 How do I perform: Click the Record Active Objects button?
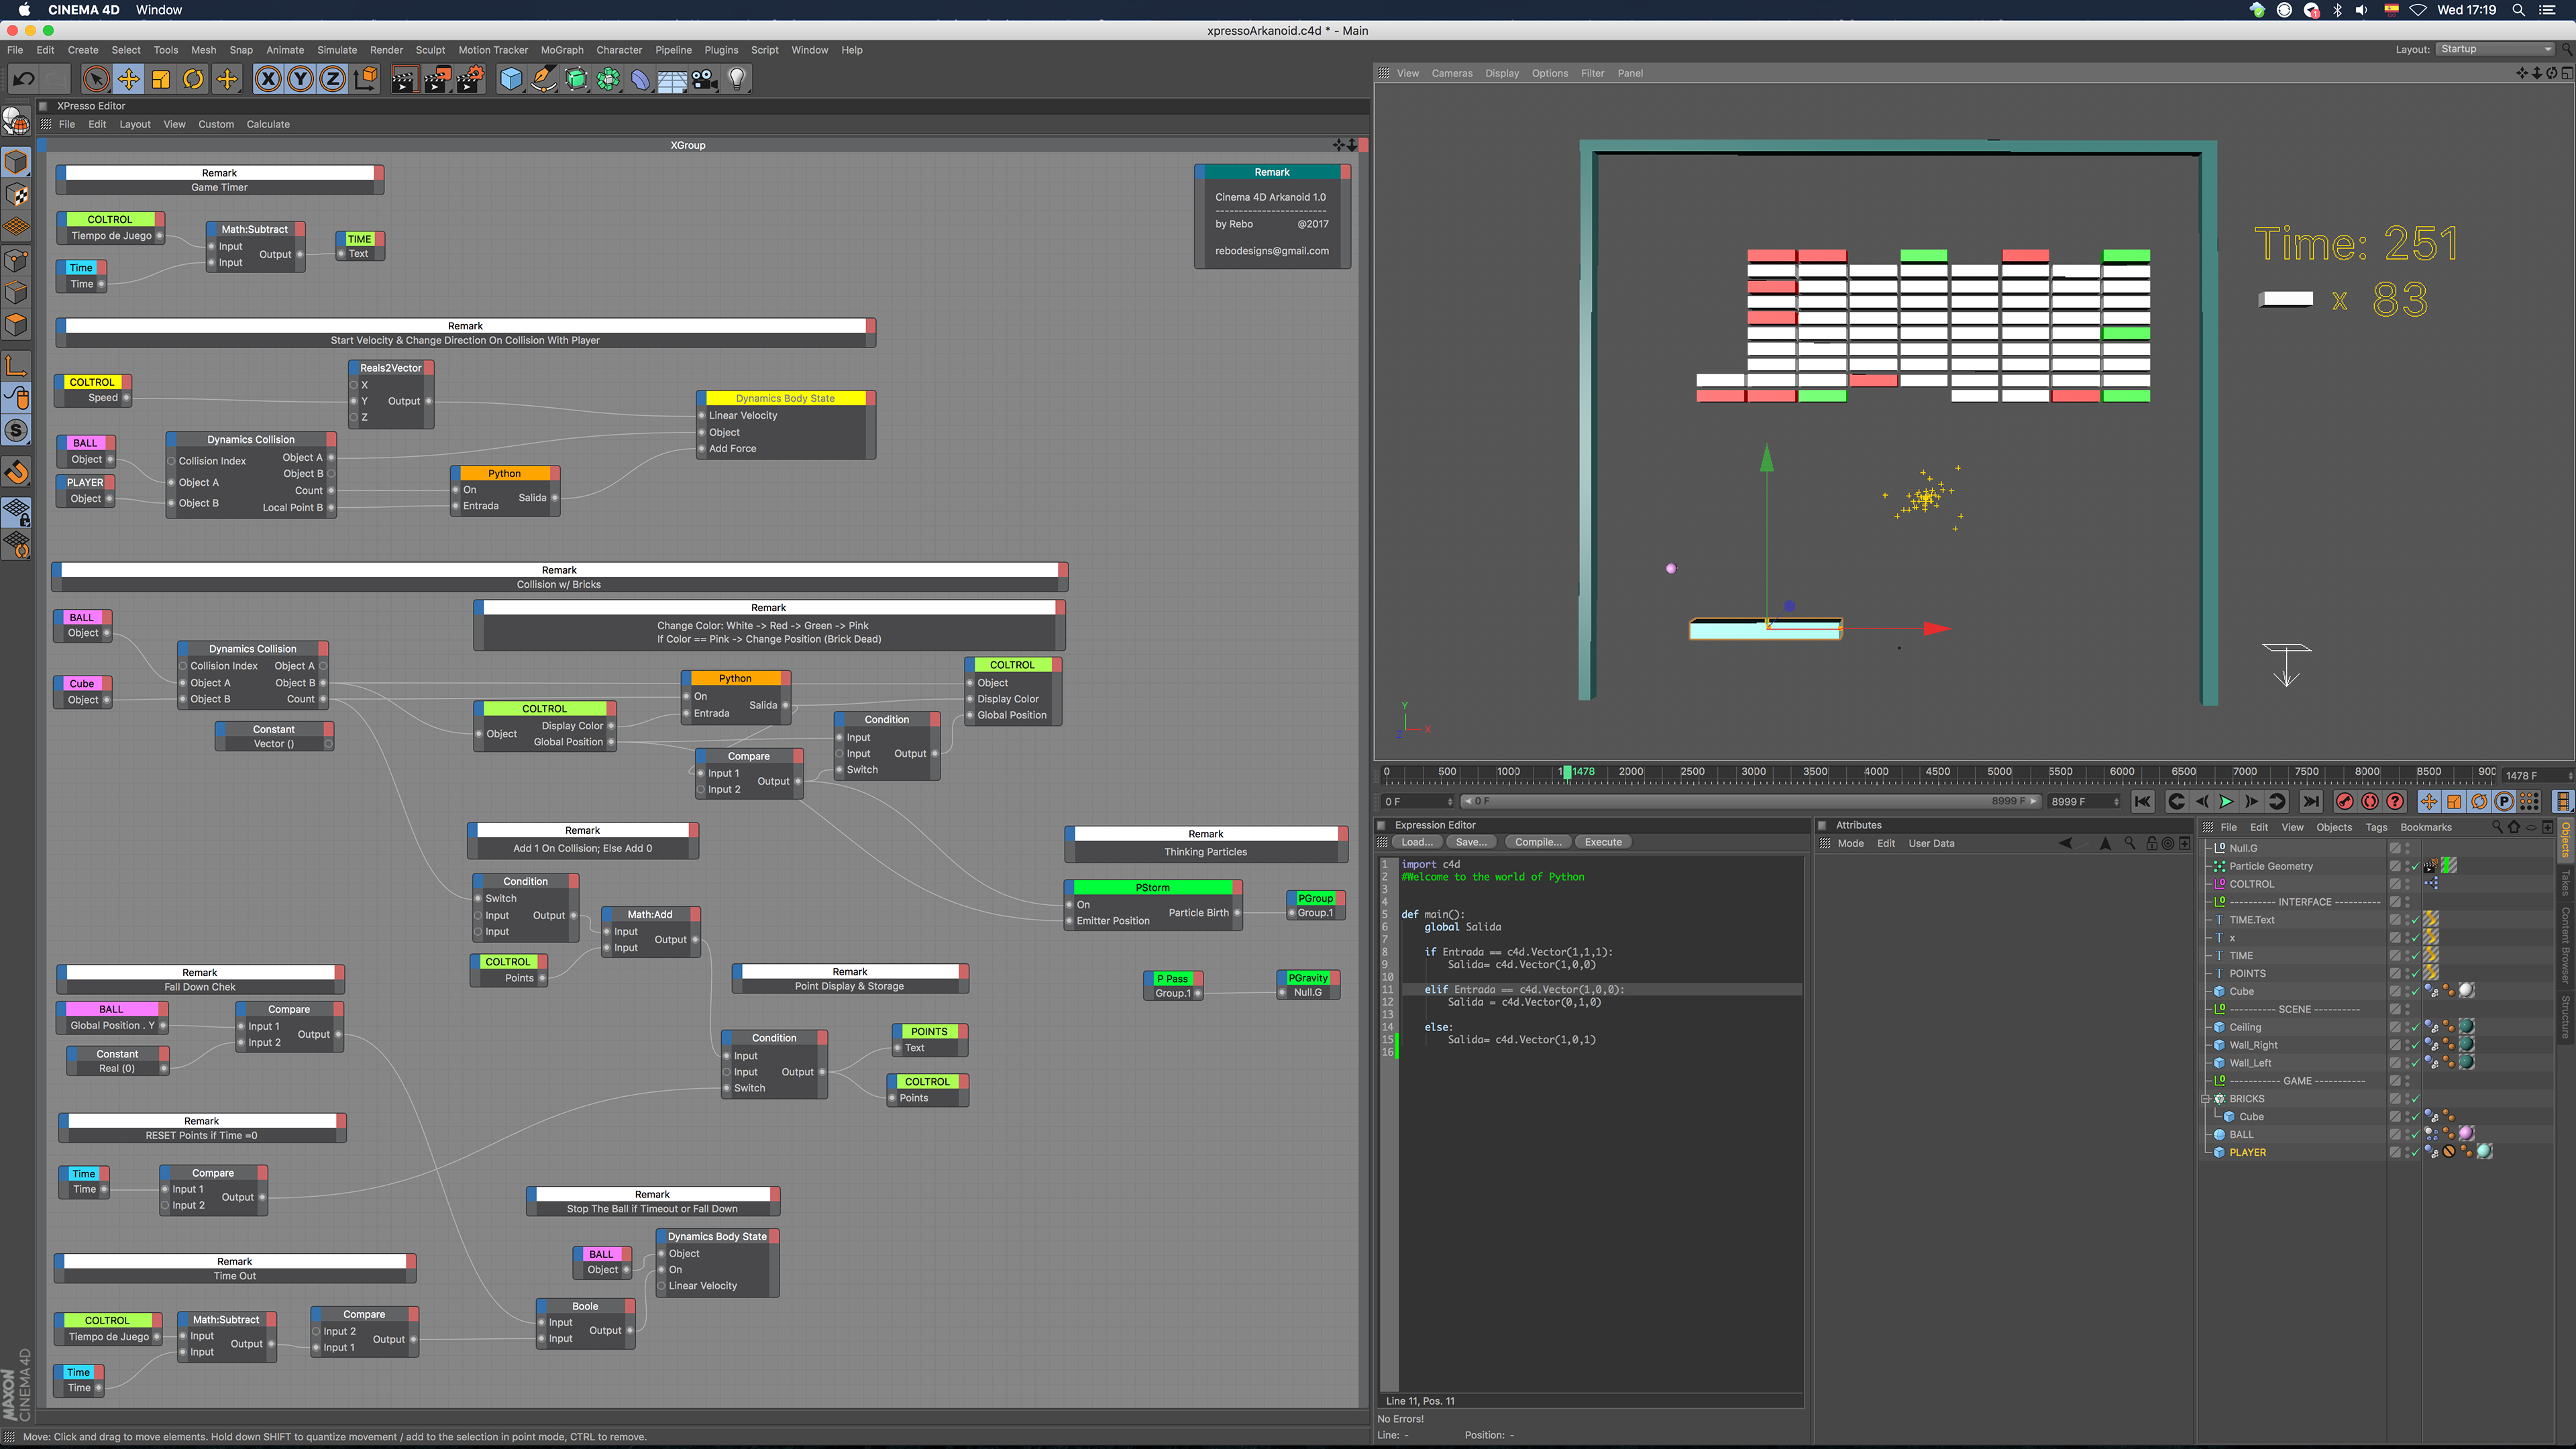(2344, 801)
